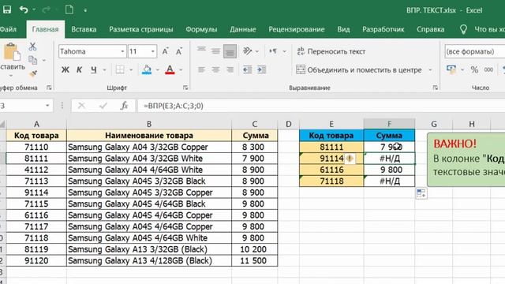Open the Рецензирование tab

tap(297, 29)
